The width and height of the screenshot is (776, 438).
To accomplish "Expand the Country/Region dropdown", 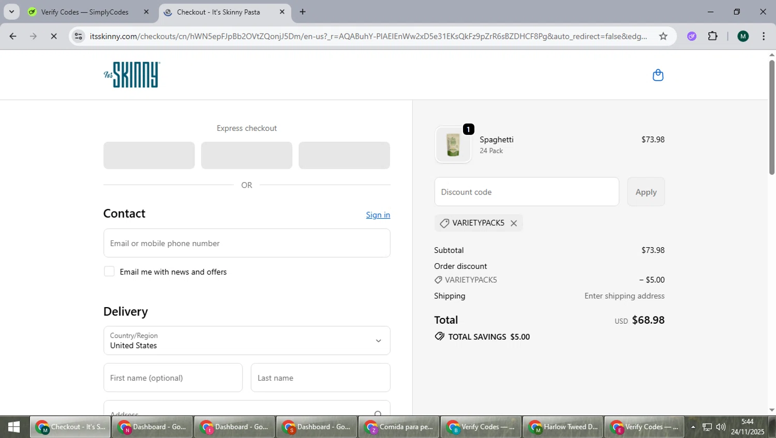I will point(247,340).
